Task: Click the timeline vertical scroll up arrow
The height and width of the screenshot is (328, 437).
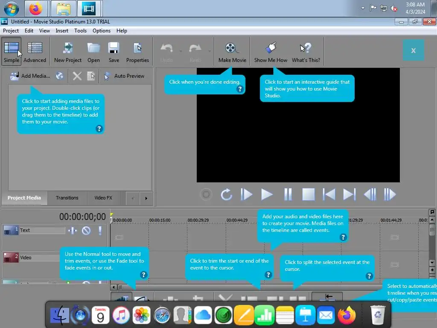Action: click(432, 220)
